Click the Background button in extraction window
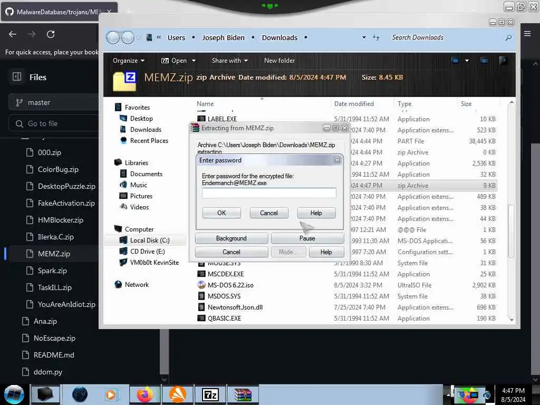The image size is (540, 405). (x=231, y=238)
